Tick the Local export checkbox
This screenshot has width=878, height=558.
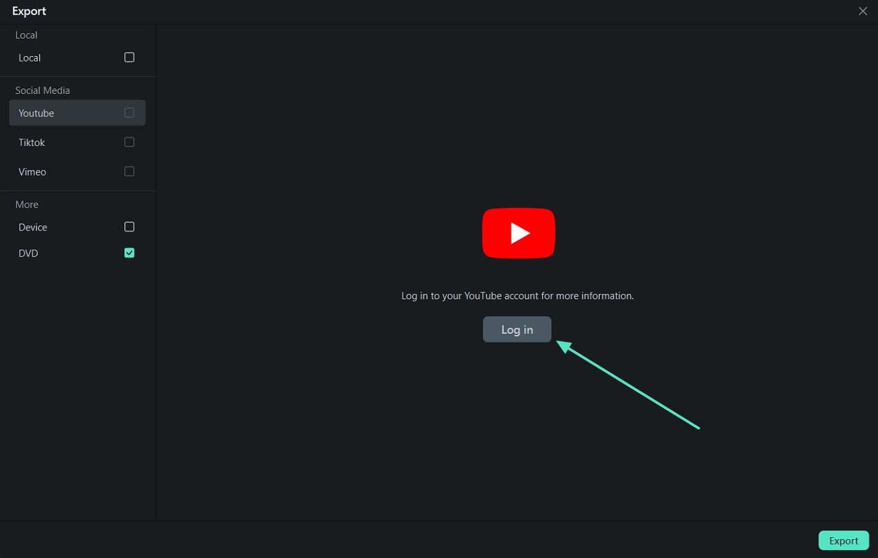129,57
